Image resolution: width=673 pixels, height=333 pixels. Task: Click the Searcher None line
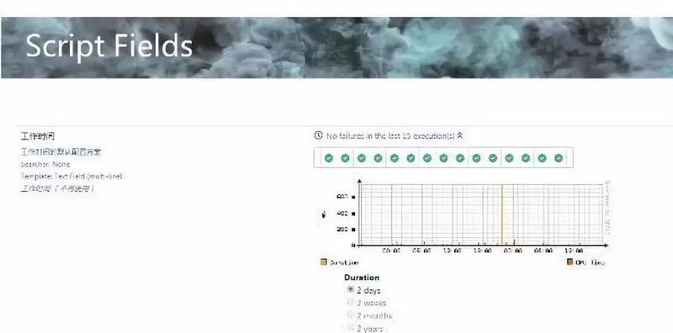tap(45, 164)
